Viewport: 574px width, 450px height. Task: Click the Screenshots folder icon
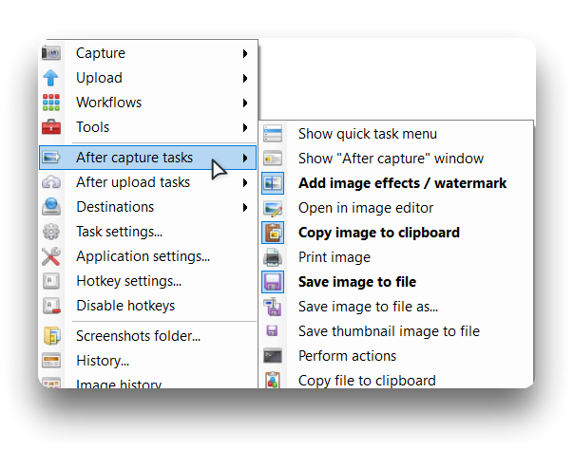(52, 336)
